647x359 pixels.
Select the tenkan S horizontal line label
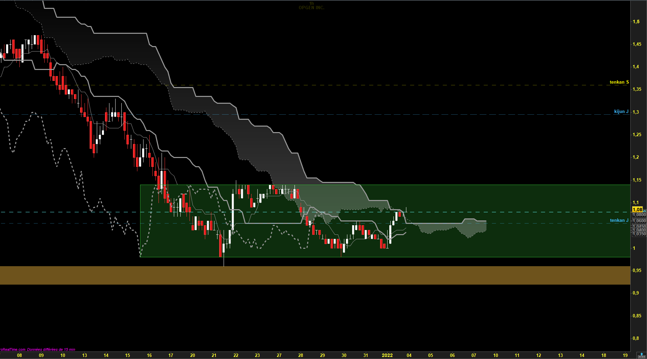tap(619, 82)
